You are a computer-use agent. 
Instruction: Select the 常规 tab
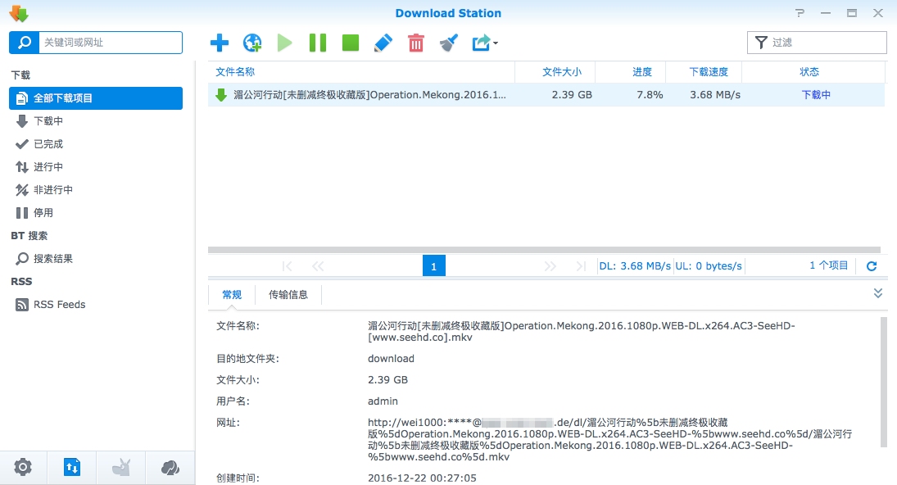(x=232, y=295)
